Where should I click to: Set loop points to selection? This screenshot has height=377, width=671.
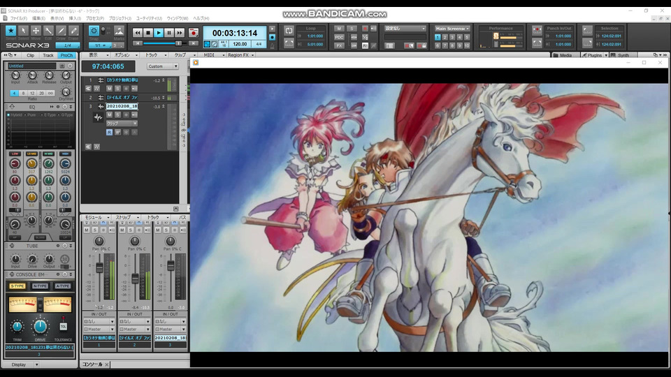289,43
